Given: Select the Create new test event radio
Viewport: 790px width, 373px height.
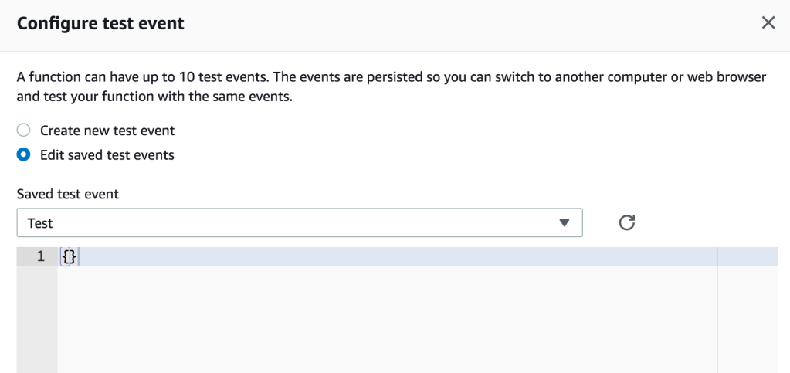Looking at the screenshot, I should 24,131.
